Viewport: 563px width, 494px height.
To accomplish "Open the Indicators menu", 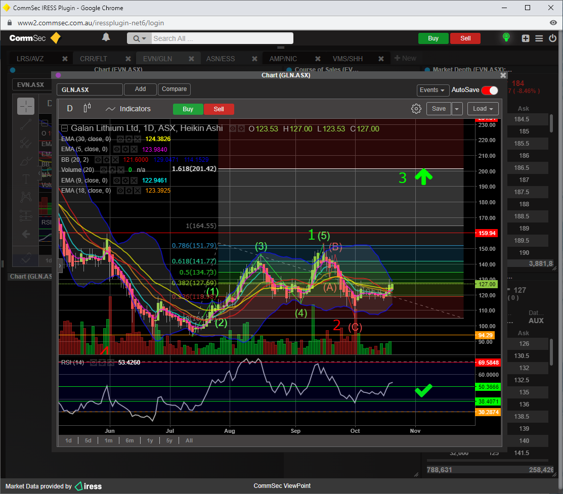I will (128, 109).
